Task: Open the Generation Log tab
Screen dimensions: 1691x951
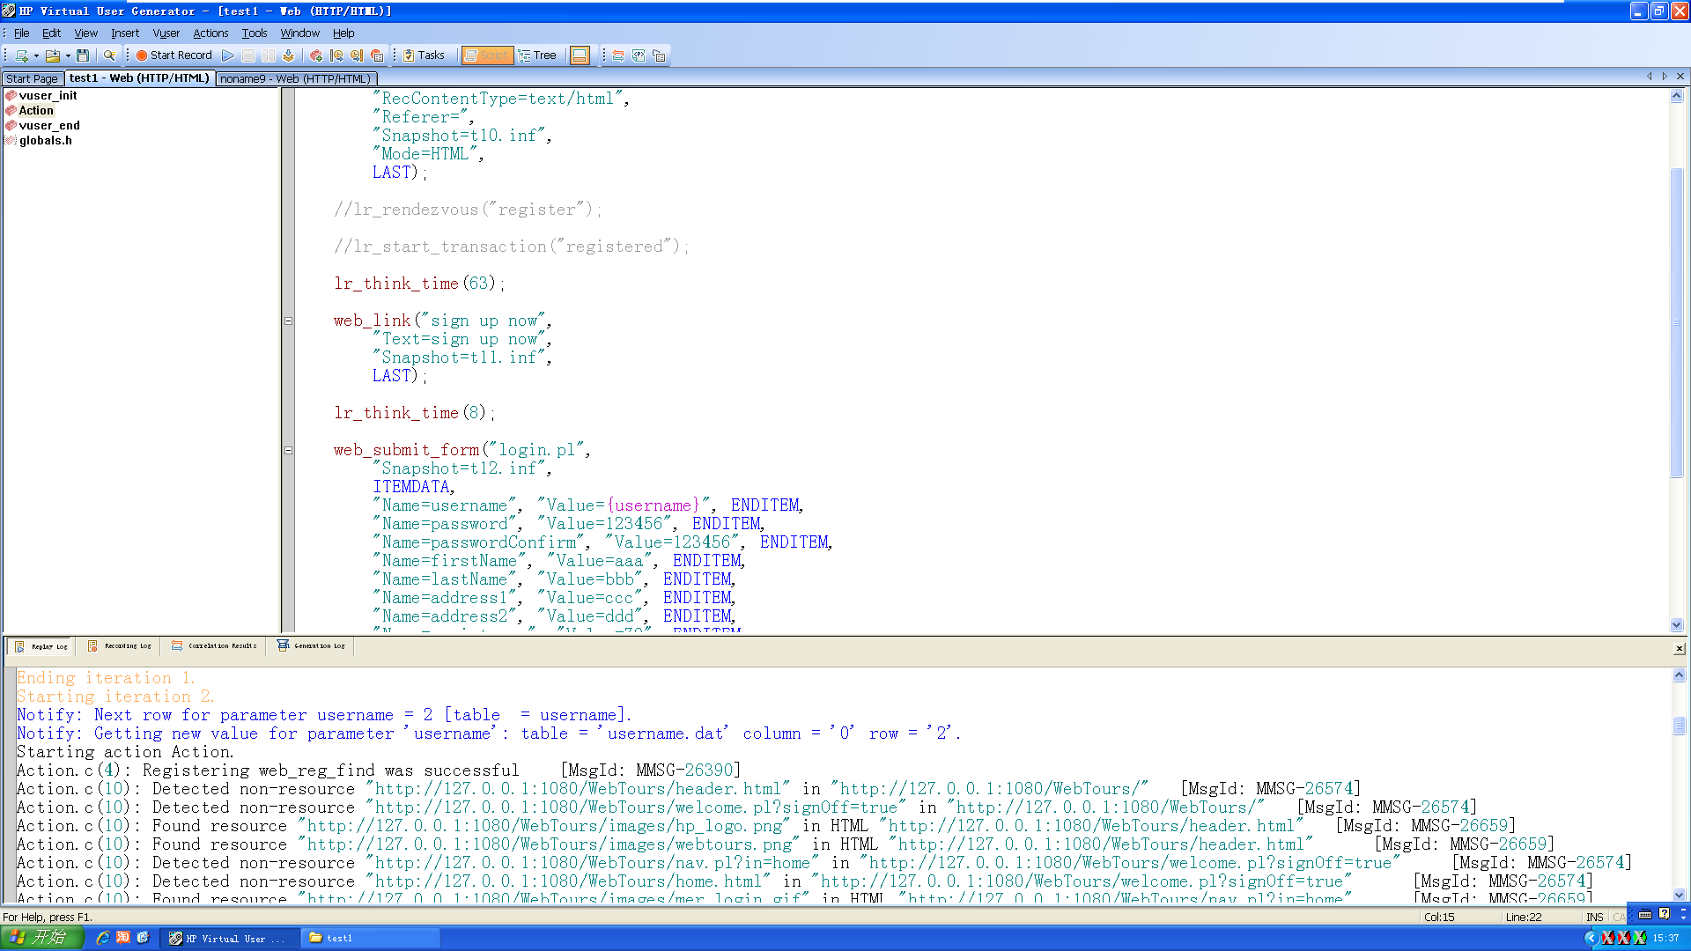Action: [311, 646]
